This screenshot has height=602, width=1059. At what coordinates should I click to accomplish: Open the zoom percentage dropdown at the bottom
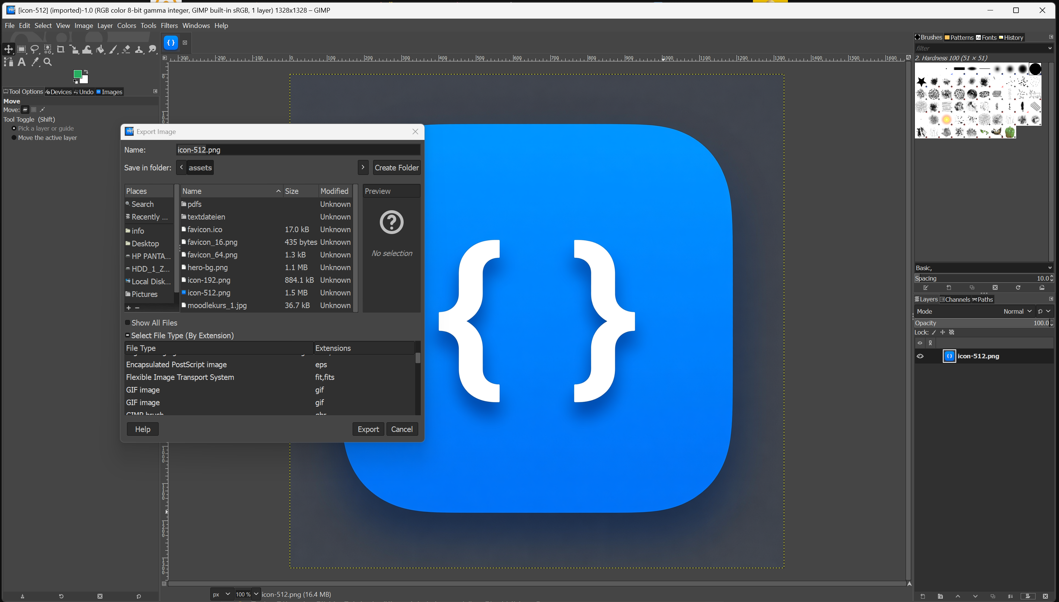pyautogui.click(x=256, y=594)
